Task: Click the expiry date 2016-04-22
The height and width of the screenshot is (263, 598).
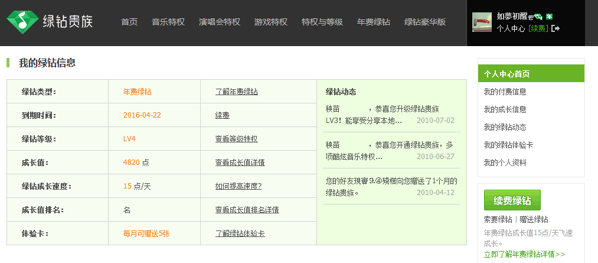Action: click(x=142, y=115)
